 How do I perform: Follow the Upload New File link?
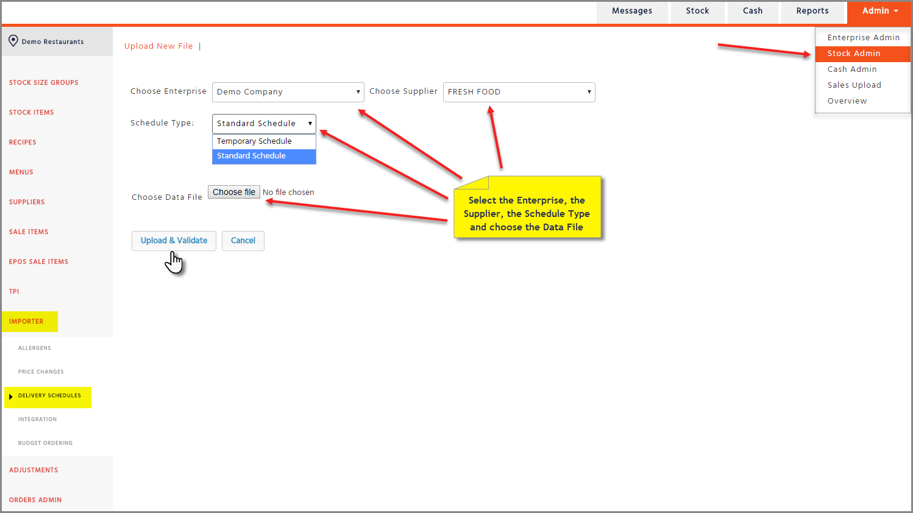(158, 46)
